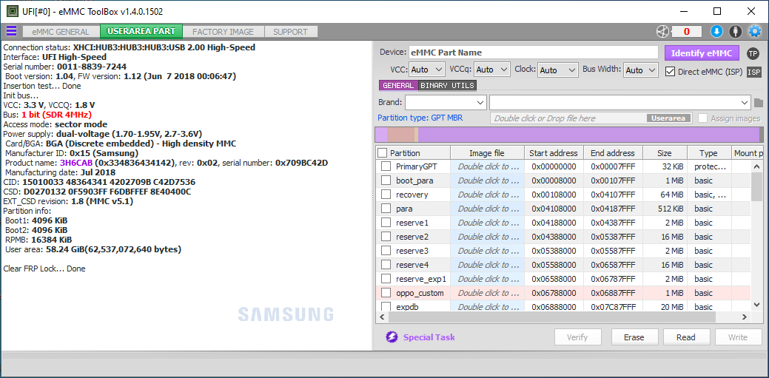
Task: Check the reserve2 partition checkbox
Action: point(386,237)
